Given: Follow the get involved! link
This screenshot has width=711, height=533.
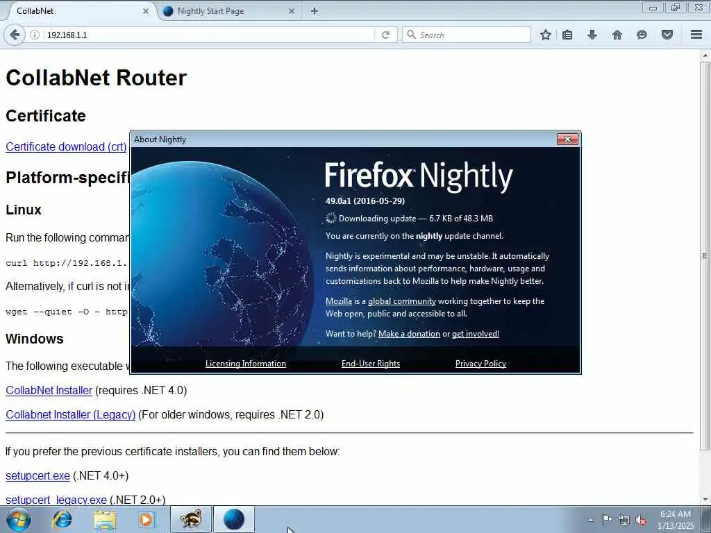Looking at the screenshot, I should (x=475, y=334).
